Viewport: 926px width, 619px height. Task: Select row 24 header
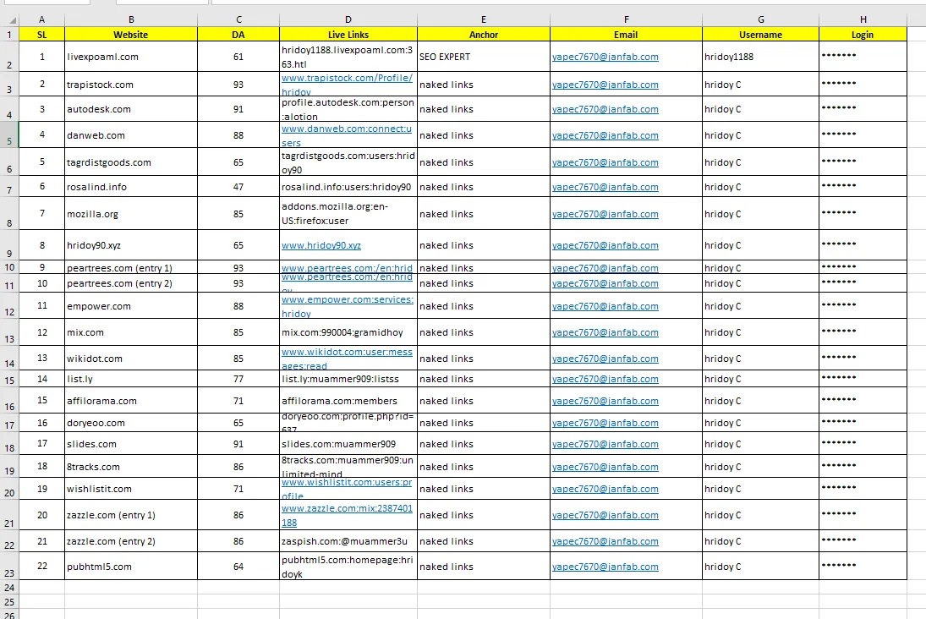[x=9, y=588]
